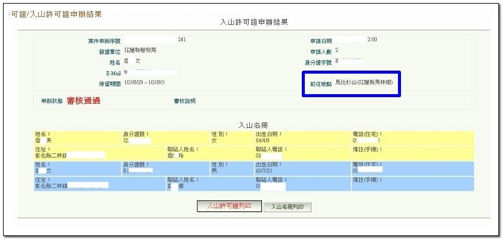
Task: Click the stay period 103/8/29 ~ 103/9/3
Action: pyautogui.click(x=145, y=83)
